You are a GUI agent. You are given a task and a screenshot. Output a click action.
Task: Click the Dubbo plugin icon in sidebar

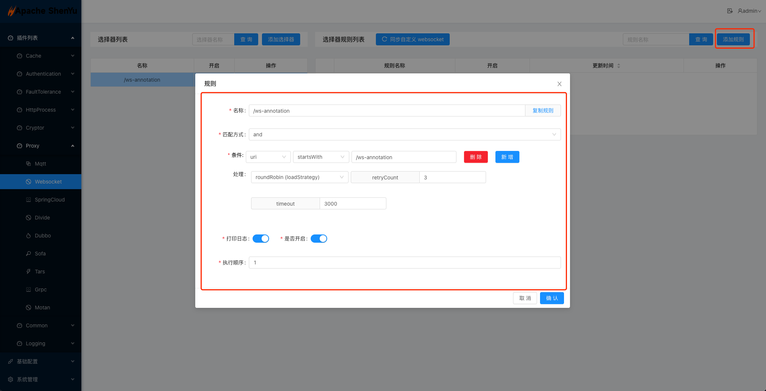point(28,236)
